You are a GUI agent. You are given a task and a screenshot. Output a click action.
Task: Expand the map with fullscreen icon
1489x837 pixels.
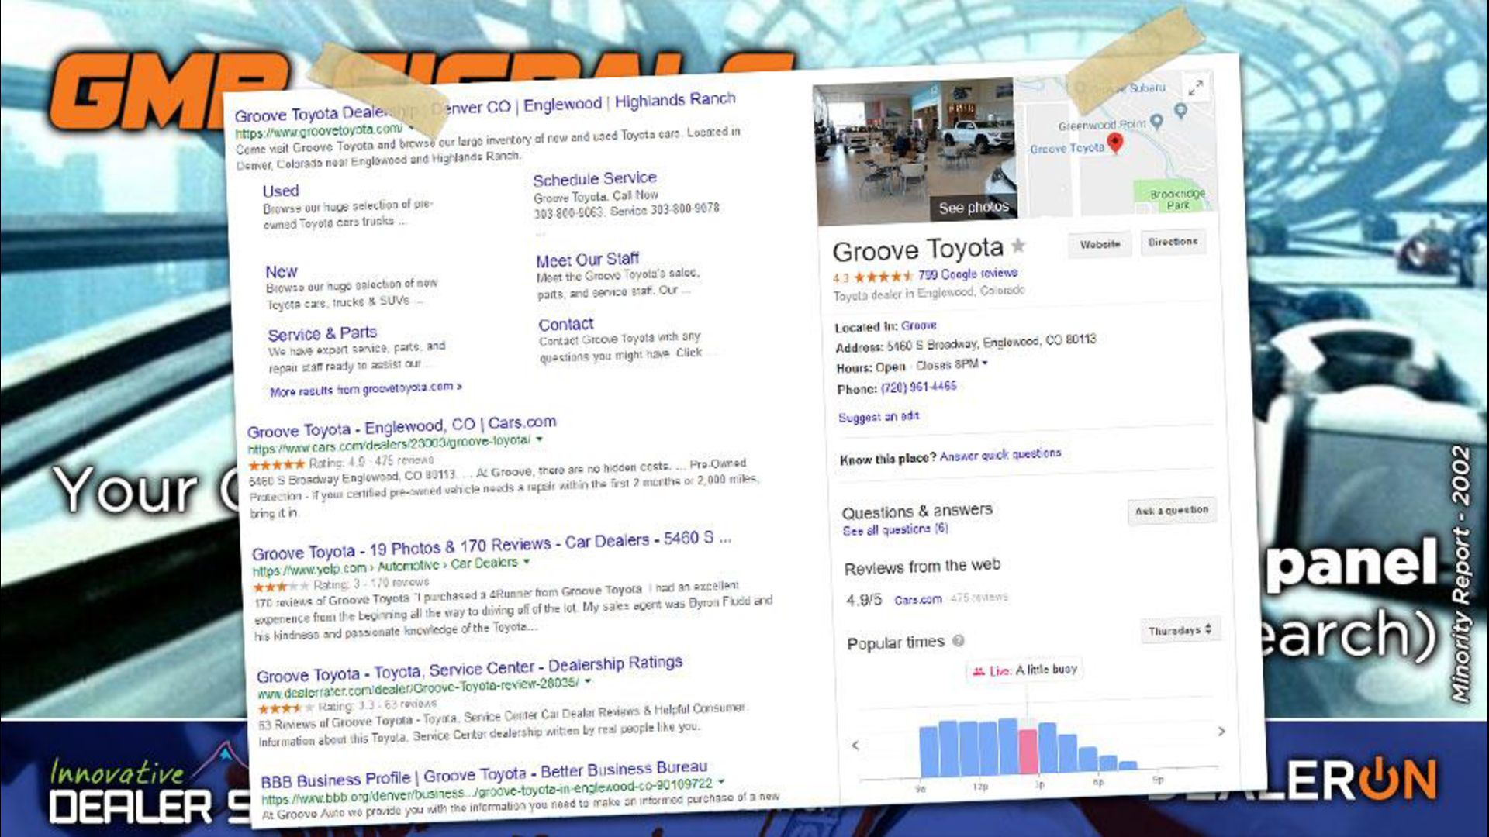(x=1196, y=88)
